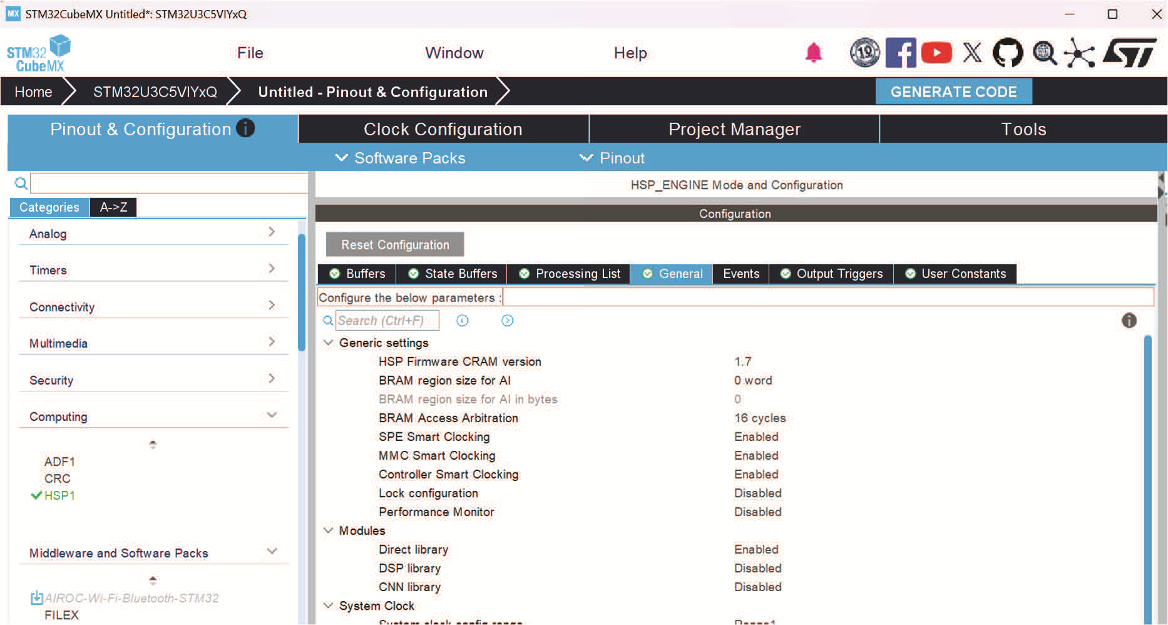Collapse the Modules parameter group

tap(328, 530)
